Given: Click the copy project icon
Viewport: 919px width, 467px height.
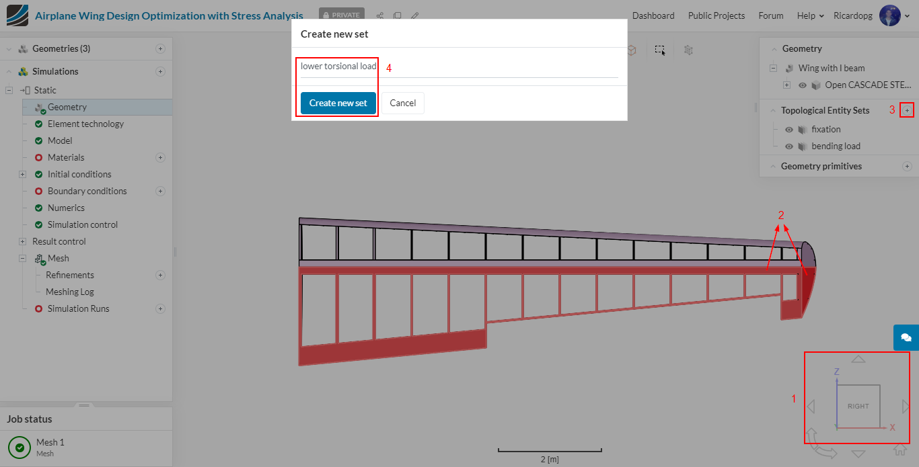Looking at the screenshot, I should coord(398,15).
